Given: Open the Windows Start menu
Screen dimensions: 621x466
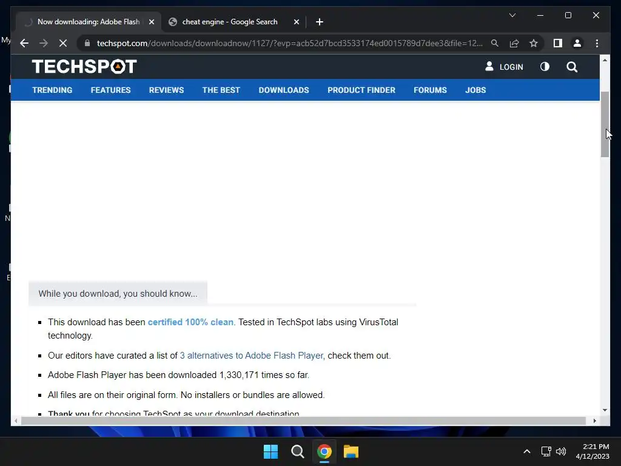Looking at the screenshot, I should tap(271, 451).
